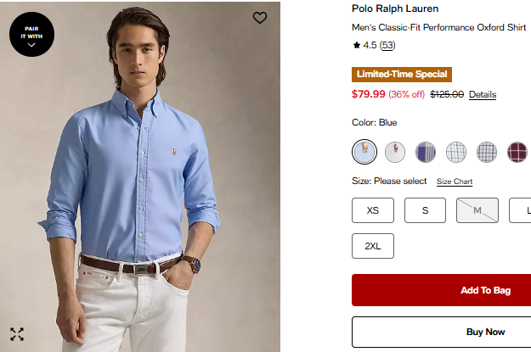Choose the white color swatch
Viewport: 531px width, 352px height.
coord(395,152)
